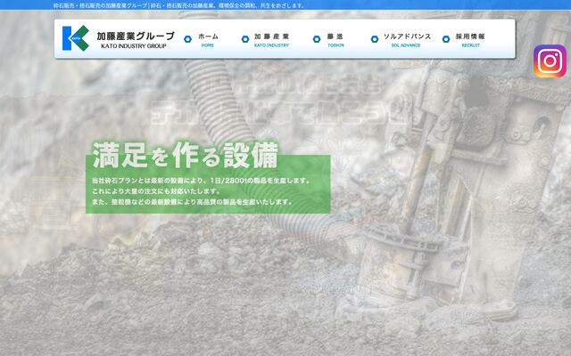
Task: Open the ソルアドバンス SOL ADVANCE menu item
Action: tap(407, 40)
